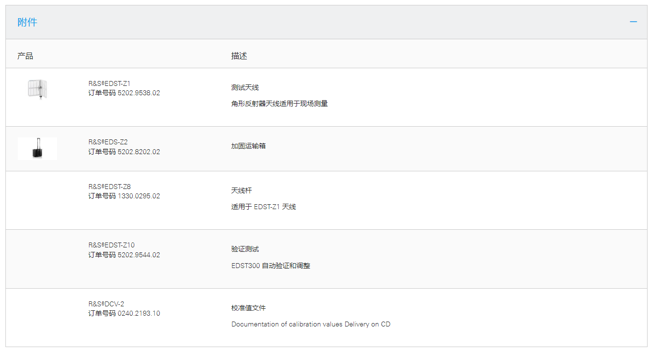Click description title 测试天线

coord(245,87)
